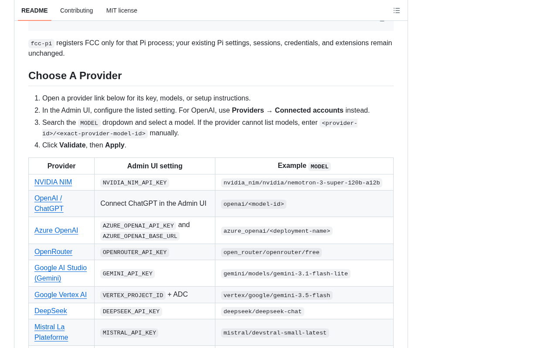This screenshot has height=348, width=558.
Task: Click the AZURE_OPENAI_API_KEY code text
Action: tap(138, 226)
